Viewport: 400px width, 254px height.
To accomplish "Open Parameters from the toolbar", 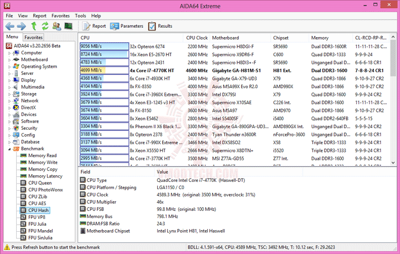I will 127,26.
